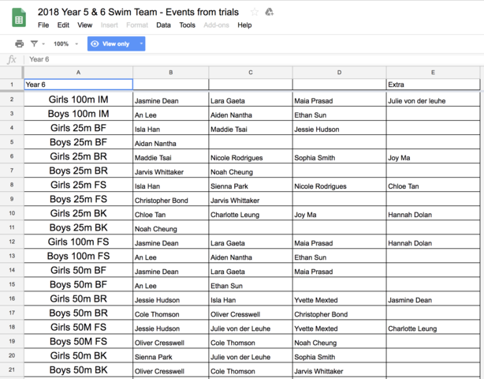Select the Girls 25m BK cell
The image size is (484, 379).
click(78, 213)
